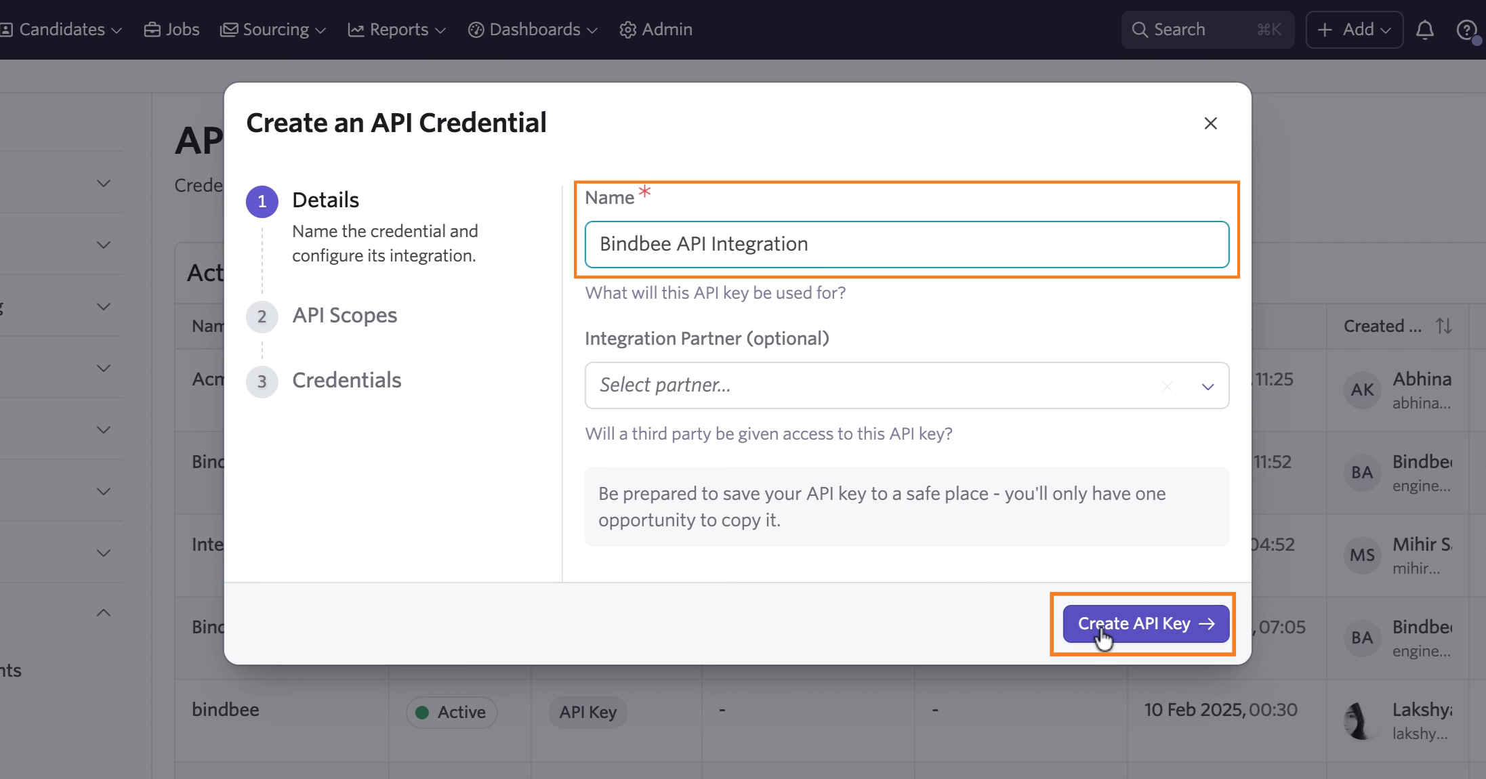Go to the Jobs page

172,30
